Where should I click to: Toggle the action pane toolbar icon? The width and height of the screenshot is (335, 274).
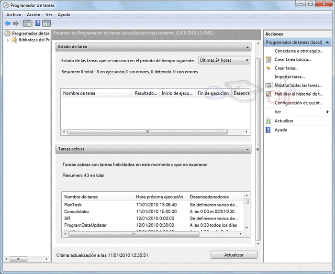pyautogui.click(x=46, y=23)
